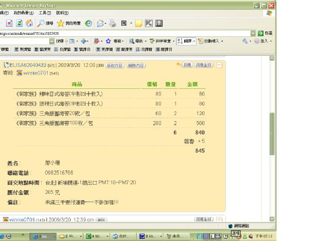The height and width of the screenshot is (241, 322).
Task: Click the blue star bookmarks icon in toolbar
Action: point(108,41)
